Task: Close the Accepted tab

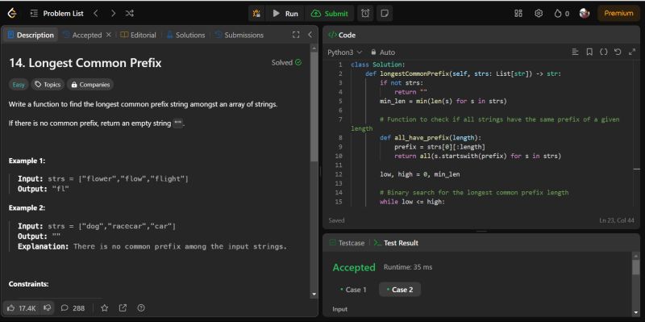Action: point(109,35)
